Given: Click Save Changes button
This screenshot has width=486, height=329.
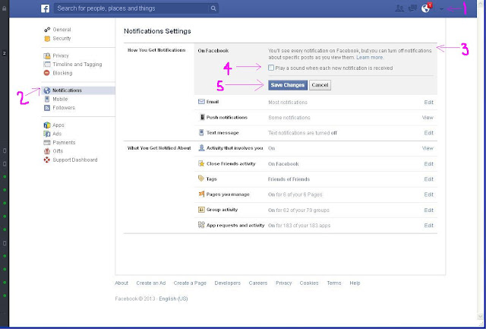Looking at the screenshot, I should tap(288, 85).
